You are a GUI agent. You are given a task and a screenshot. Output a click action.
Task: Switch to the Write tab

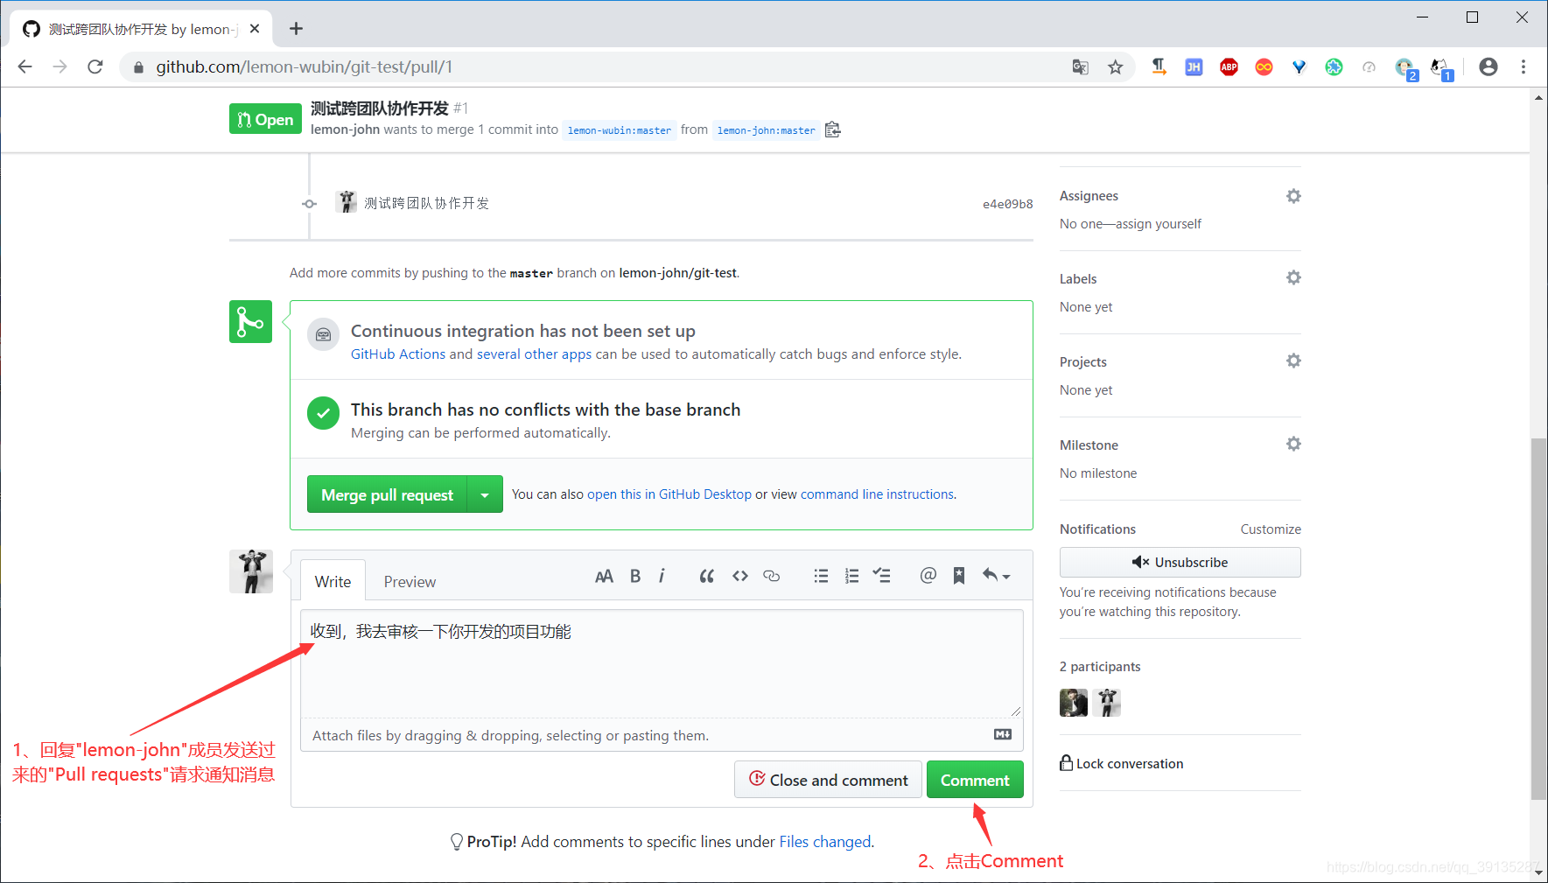click(x=333, y=581)
